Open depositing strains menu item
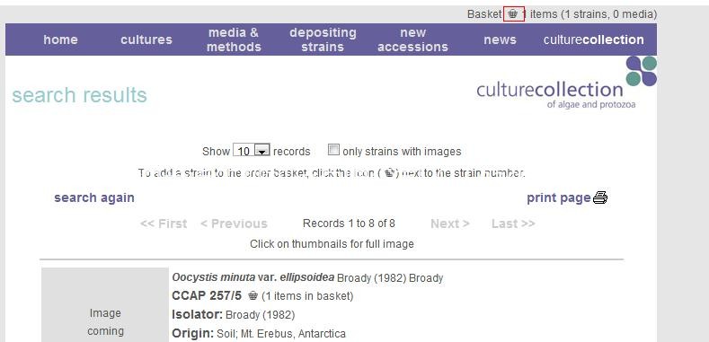The height and width of the screenshot is (342, 709). (323, 39)
